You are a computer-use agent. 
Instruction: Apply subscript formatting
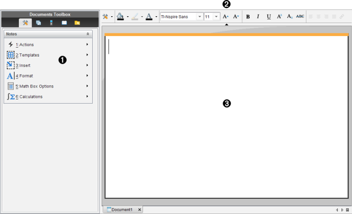click(x=290, y=17)
